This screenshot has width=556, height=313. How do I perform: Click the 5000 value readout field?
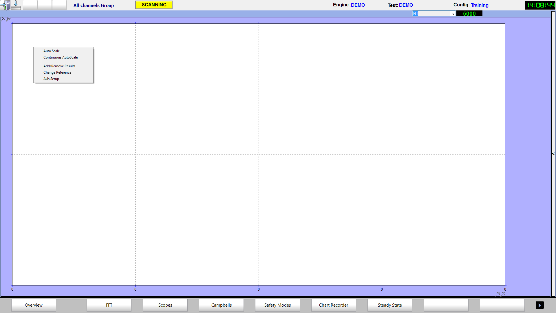tap(469, 14)
